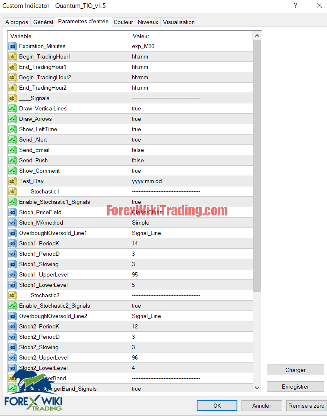327x416 pixels.
Task: Select the Close/Close value of Stoch_PriceField
Action: pyautogui.click(x=147, y=212)
